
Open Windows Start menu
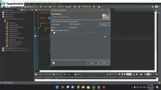[x=57, y=87]
